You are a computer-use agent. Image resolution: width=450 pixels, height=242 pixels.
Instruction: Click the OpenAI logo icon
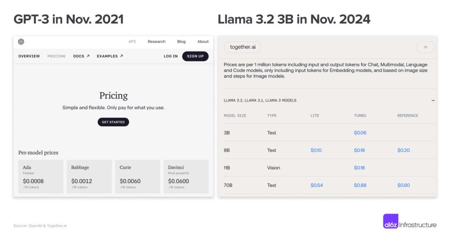(21, 42)
